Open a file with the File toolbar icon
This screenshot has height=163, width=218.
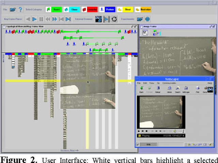pyautogui.click(x=13, y=10)
